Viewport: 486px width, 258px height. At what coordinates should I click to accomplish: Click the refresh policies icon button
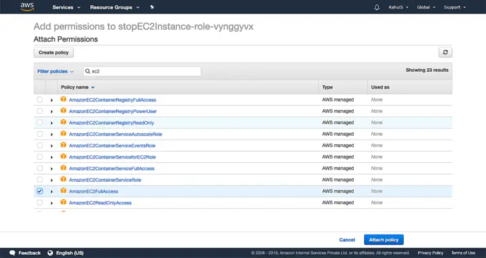click(445, 52)
